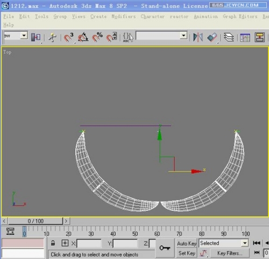This screenshot has height=259, width=269.
Task: Toggle the Angle Snap icon
Action: tap(83, 38)
